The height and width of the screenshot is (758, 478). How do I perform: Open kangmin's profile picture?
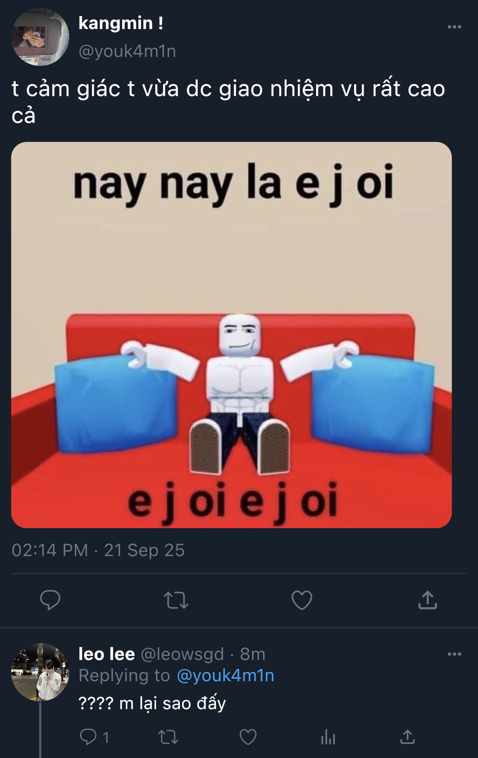pos(40,37)
